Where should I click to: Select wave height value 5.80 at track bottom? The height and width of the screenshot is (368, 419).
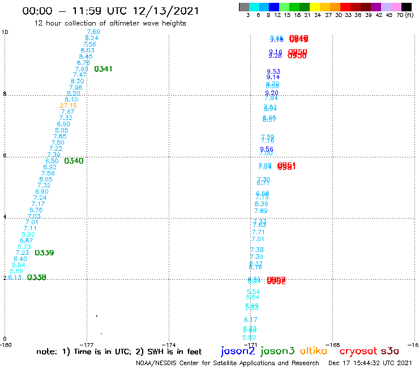(249, 337)
